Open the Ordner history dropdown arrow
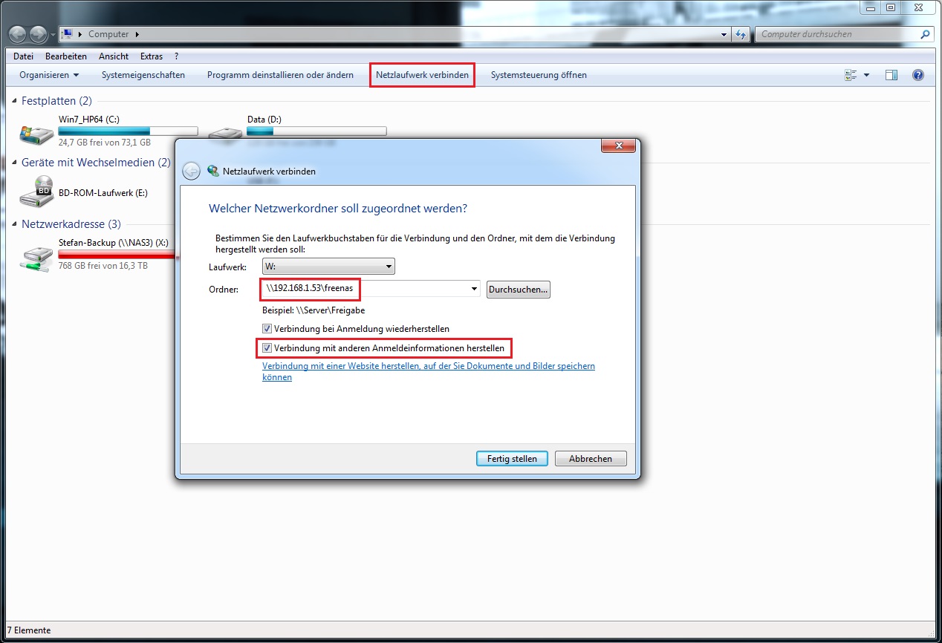942x643 pixels. (x=475, y=290)
